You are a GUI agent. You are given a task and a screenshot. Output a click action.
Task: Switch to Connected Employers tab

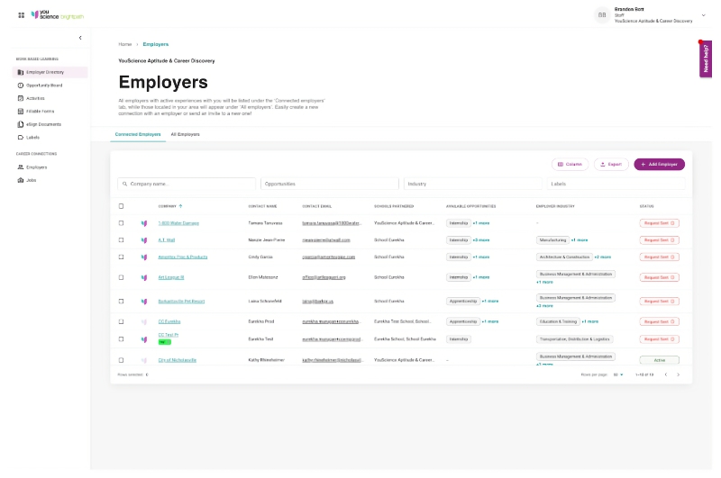(x=138, y=134)
